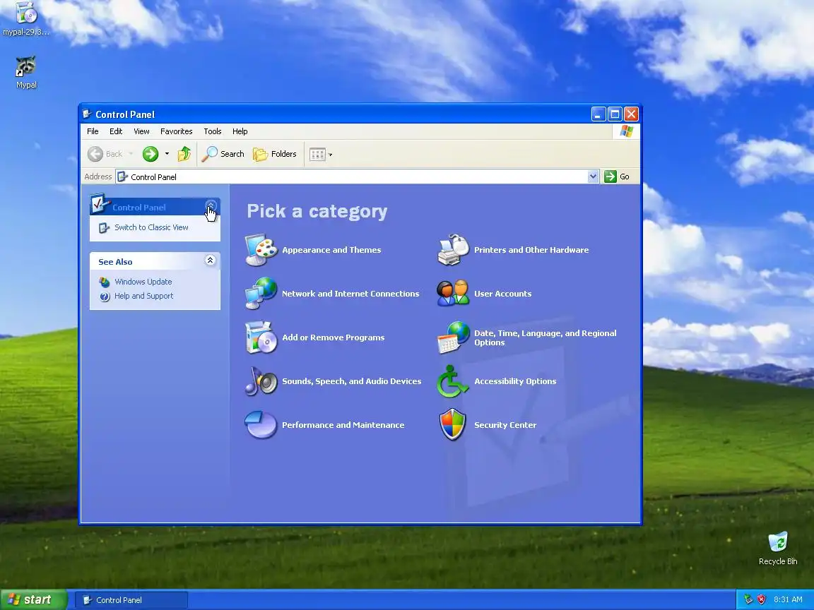This screenshot has height=610, width=814.
Task: Click the Date, Time, Language calendar globe icon
Action: pyautogui.click(x=453, y=337)
